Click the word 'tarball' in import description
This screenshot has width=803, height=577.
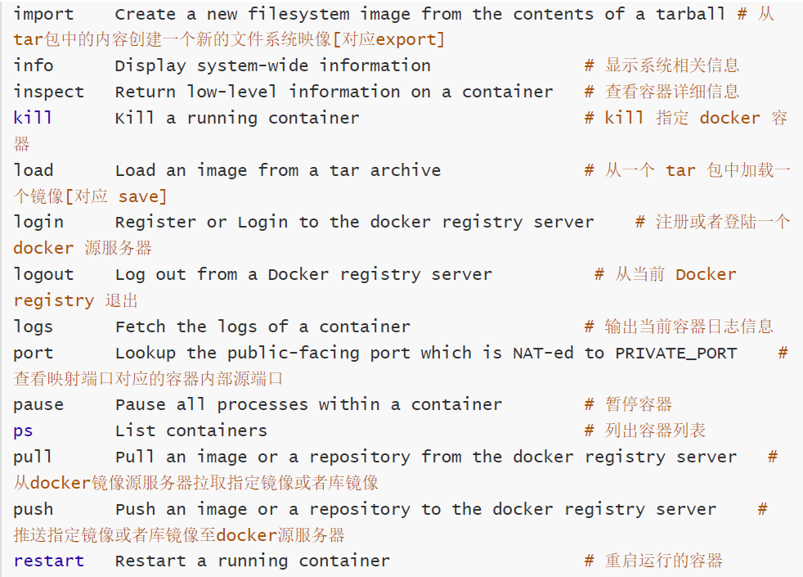690,14
